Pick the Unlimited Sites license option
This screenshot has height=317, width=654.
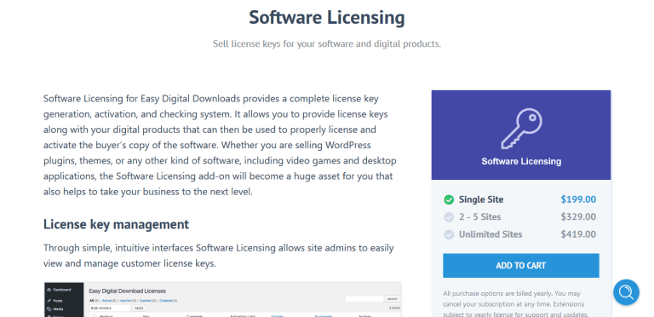pos(519,234)
